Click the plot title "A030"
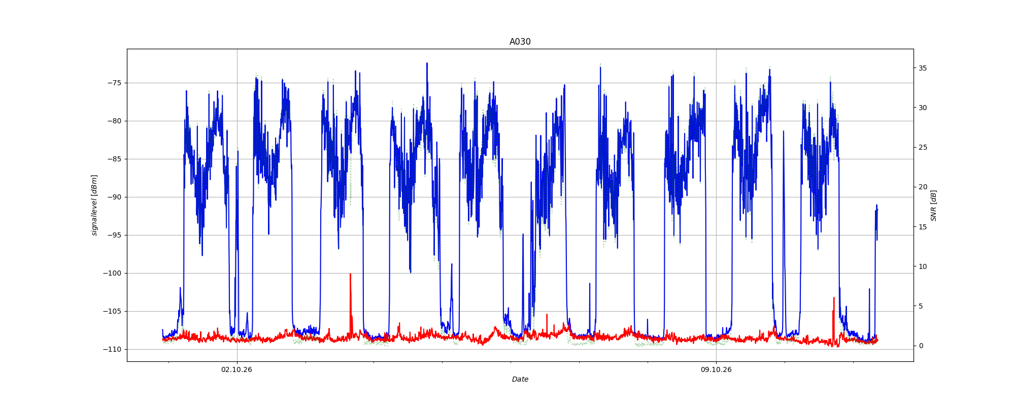The image size is (1015, 406). pos(520,42)
